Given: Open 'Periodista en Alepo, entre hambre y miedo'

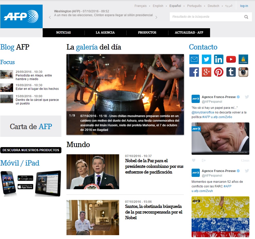Looking at the screenshot, I should click(x=34, y=77).
